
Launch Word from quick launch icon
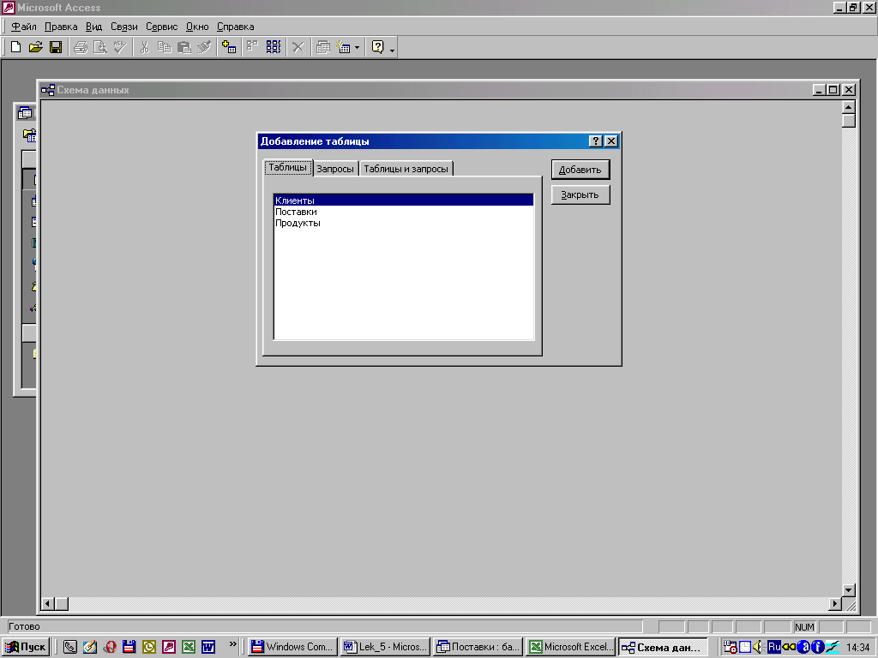(x=208, y=647)
